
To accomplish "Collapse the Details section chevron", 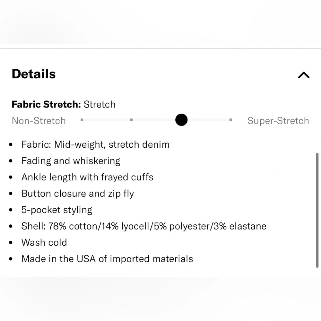I will [304, 75].
